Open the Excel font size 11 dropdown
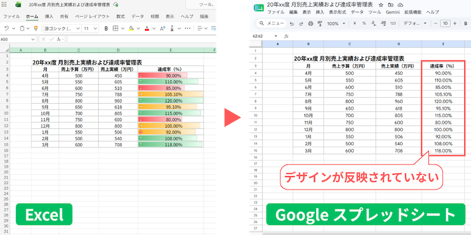471x235 pixels. pyautogui.click(x=95, y=29)
